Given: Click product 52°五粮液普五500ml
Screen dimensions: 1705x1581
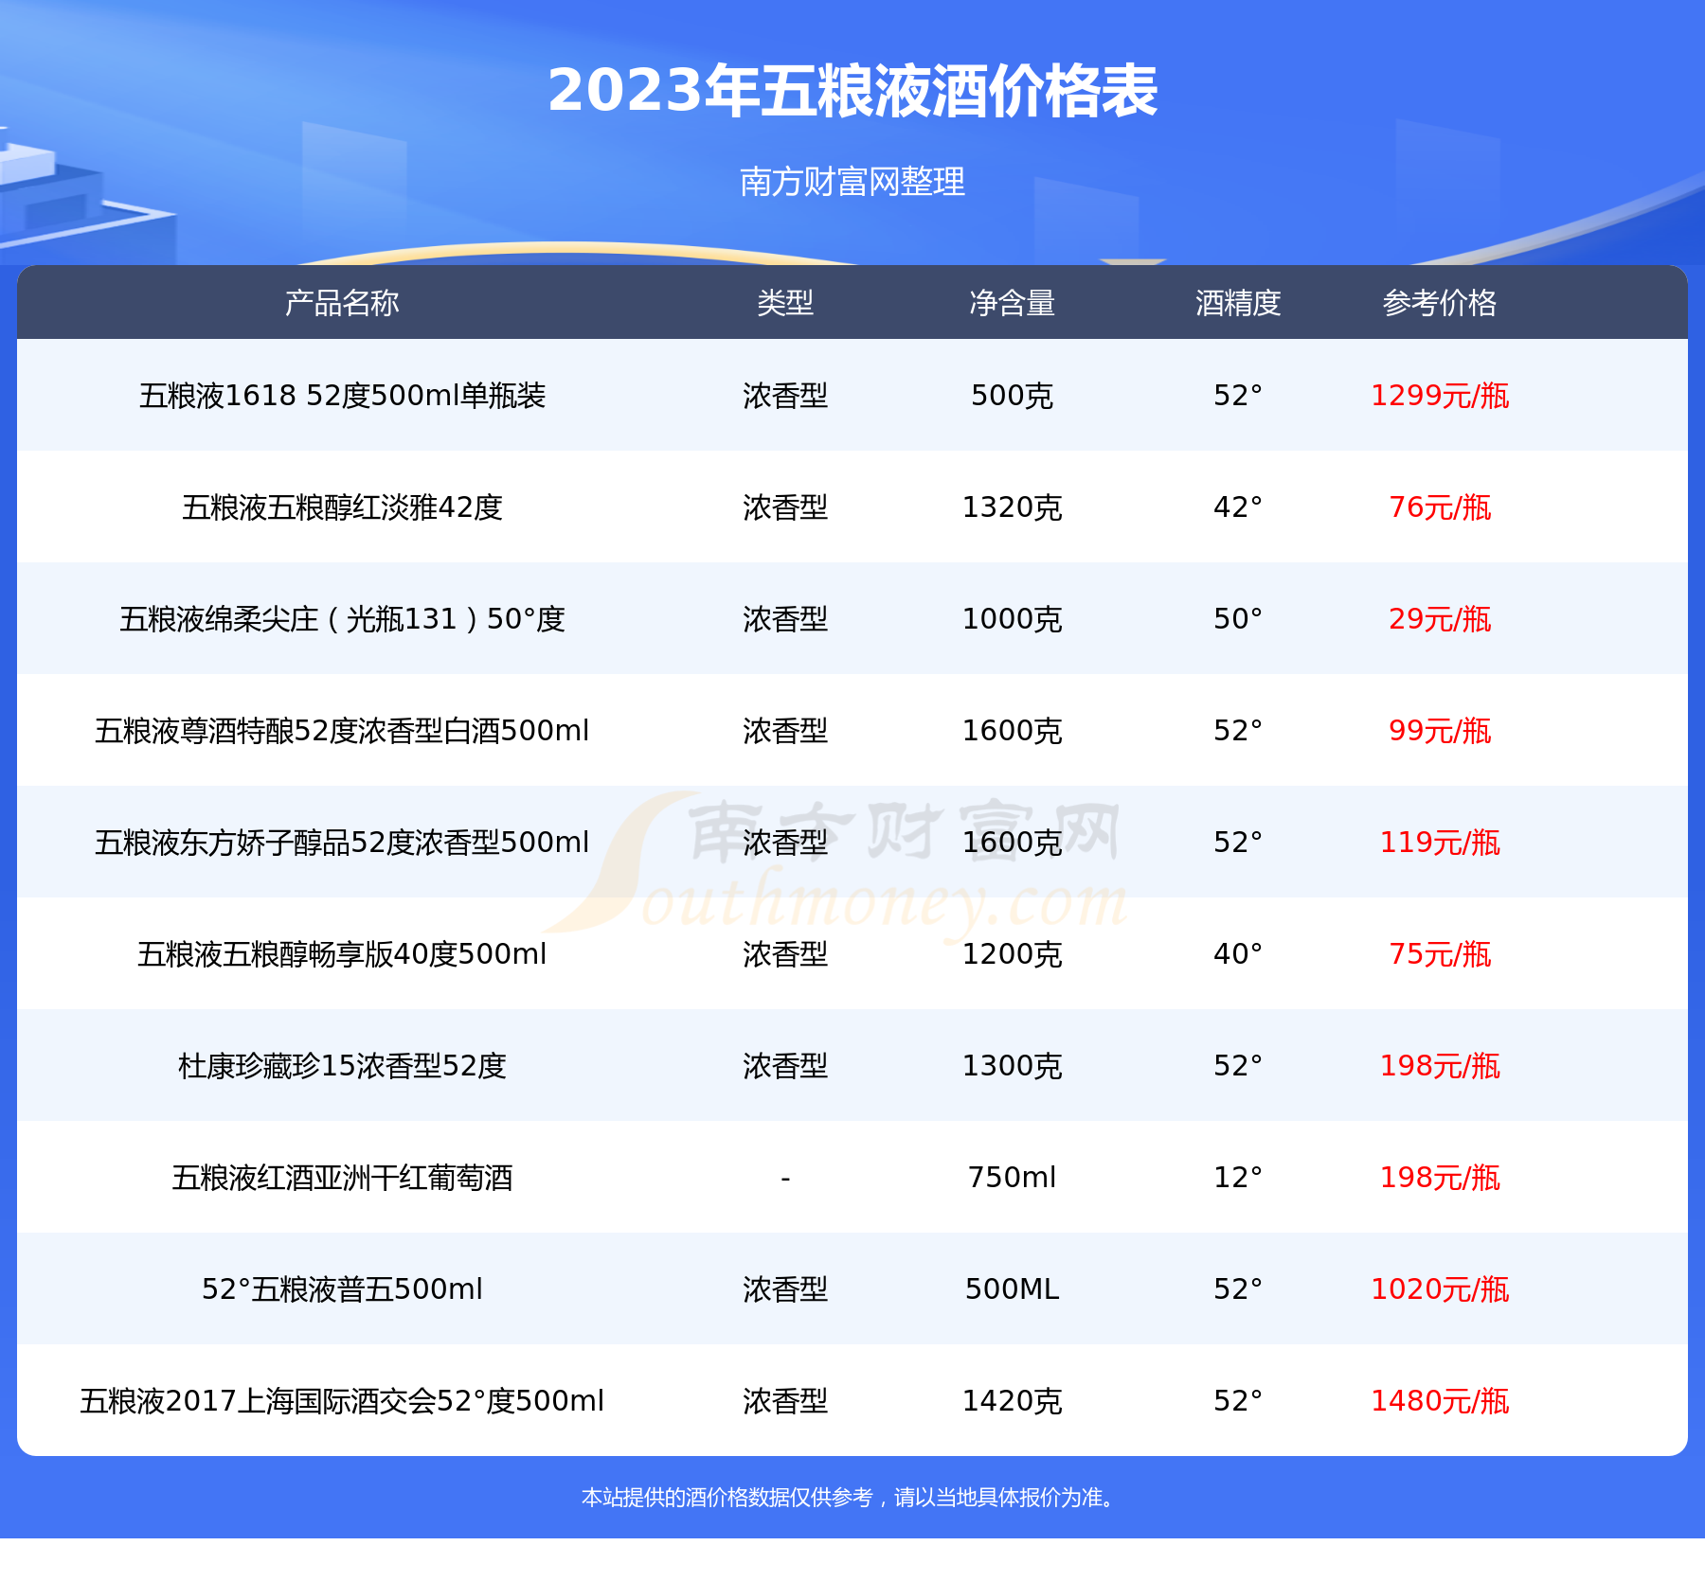Looking at the screenshot, I should (x=342, y=1289).
